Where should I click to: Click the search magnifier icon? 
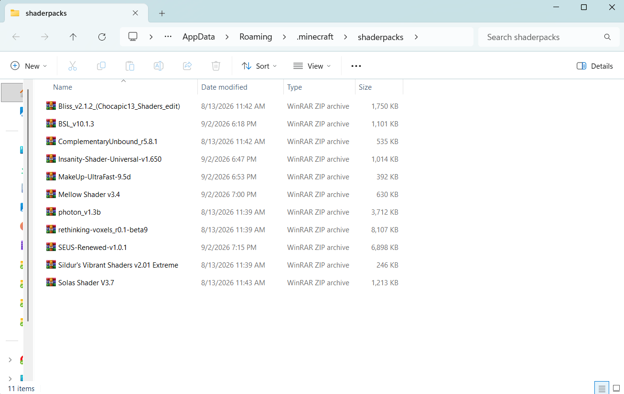[x=607, y=37]
